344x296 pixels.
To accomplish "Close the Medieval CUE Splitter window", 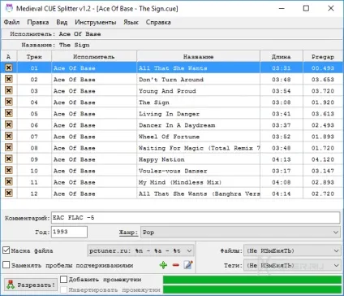I will coord(331,8).
